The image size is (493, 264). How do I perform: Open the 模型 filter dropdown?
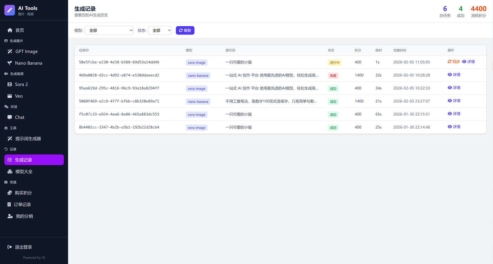109,30
